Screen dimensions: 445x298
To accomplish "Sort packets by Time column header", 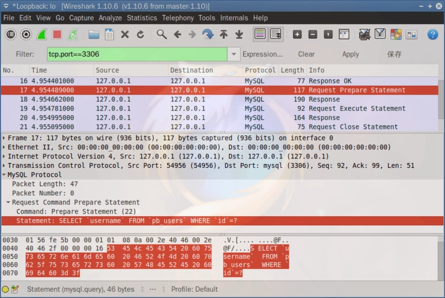I will (x=61, y=70).
